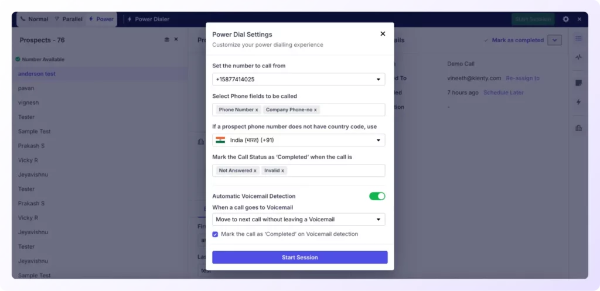The width and height of the screenshot is (600, 291).
Task: Open the call-from number dropdown
Action: tap(298, 80)
